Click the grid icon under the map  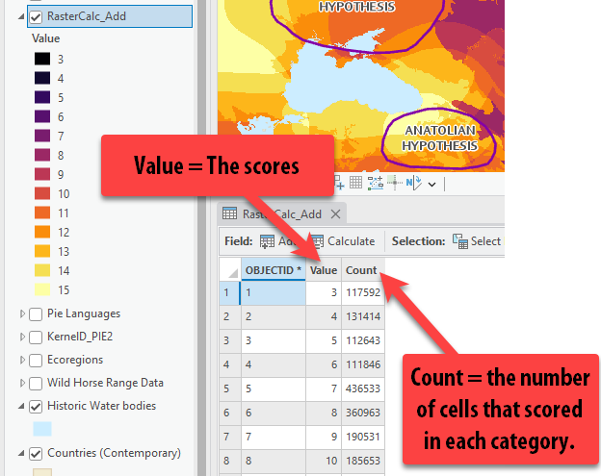(x=355, y=183)
